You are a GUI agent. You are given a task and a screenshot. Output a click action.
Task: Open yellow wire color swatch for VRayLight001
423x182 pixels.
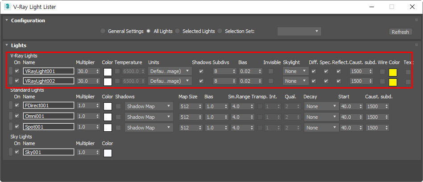pos(393,73)
